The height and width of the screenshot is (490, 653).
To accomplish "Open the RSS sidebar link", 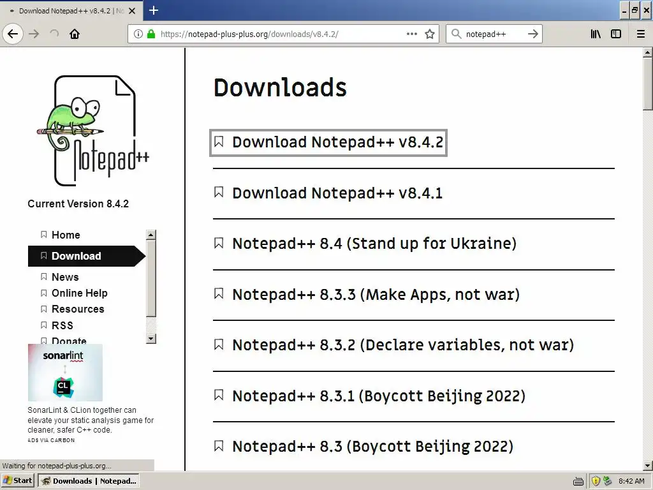I will click(62, 325).
